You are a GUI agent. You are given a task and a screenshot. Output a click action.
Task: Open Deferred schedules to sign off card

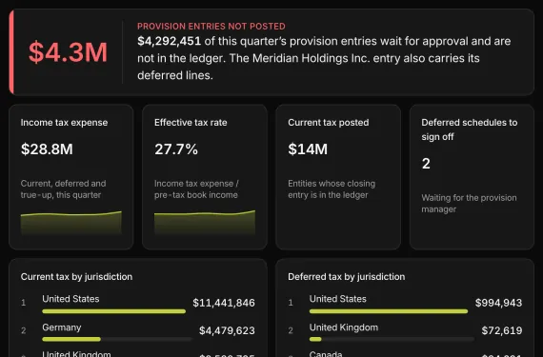point(472,177)
